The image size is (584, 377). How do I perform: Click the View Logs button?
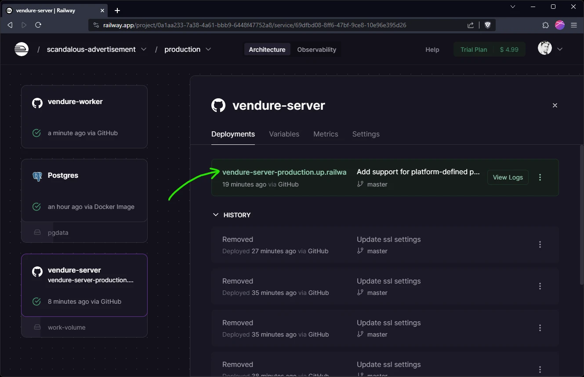click(508, 177)
